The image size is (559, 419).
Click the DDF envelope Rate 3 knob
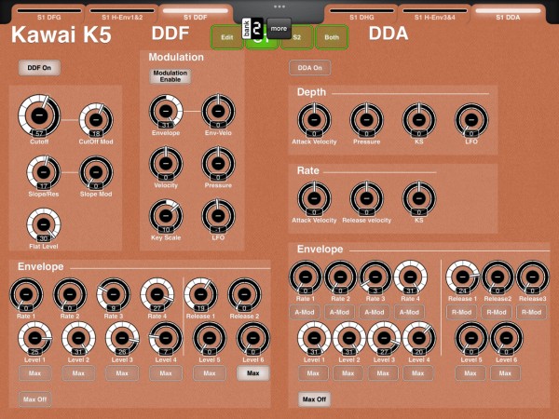coord(114,294)
